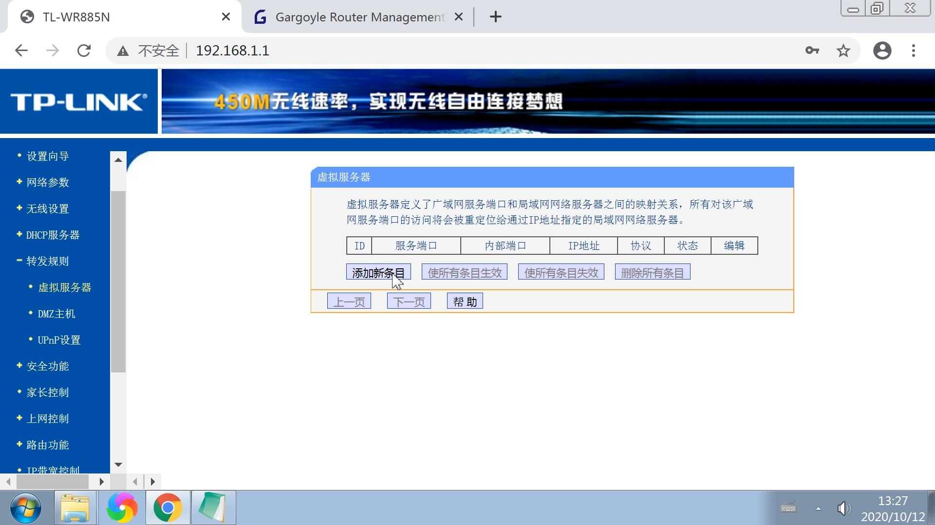Bookmark the page with the star icon
Image resolution: width=935 pixels, height=525 pixels.
click(843, 50)
